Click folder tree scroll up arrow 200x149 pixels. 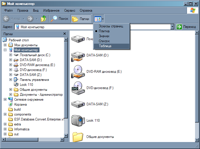(66, 40)
